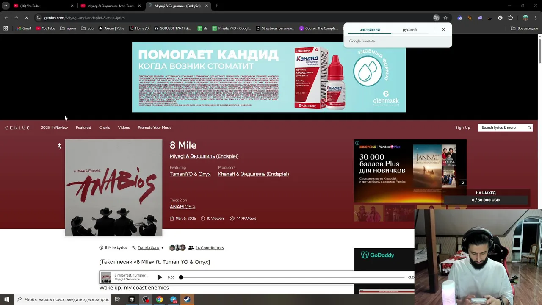Open the Chrome apps grid icon
The width and height of the screenshot is (542, 305).
6,28
